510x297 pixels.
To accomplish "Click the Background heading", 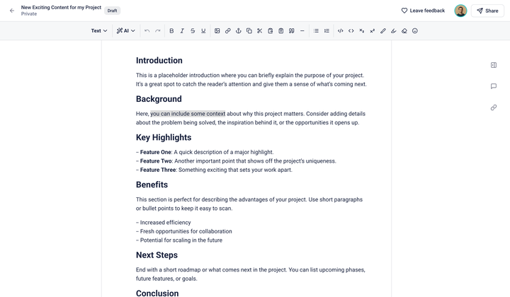I will point(159,99).
